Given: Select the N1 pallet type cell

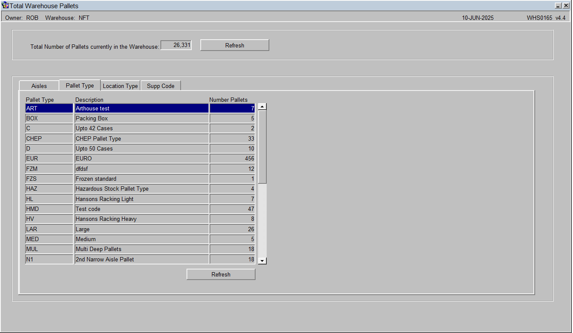Looking at the screenshot, I should tap(49, 259).
